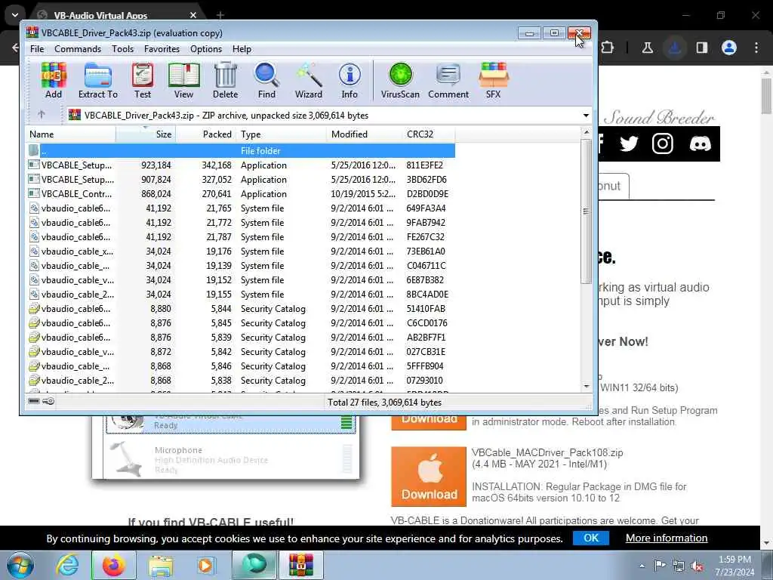Open the View toolbar icon
The height and width of the screenshot is (580, 773).
point(183,80)
